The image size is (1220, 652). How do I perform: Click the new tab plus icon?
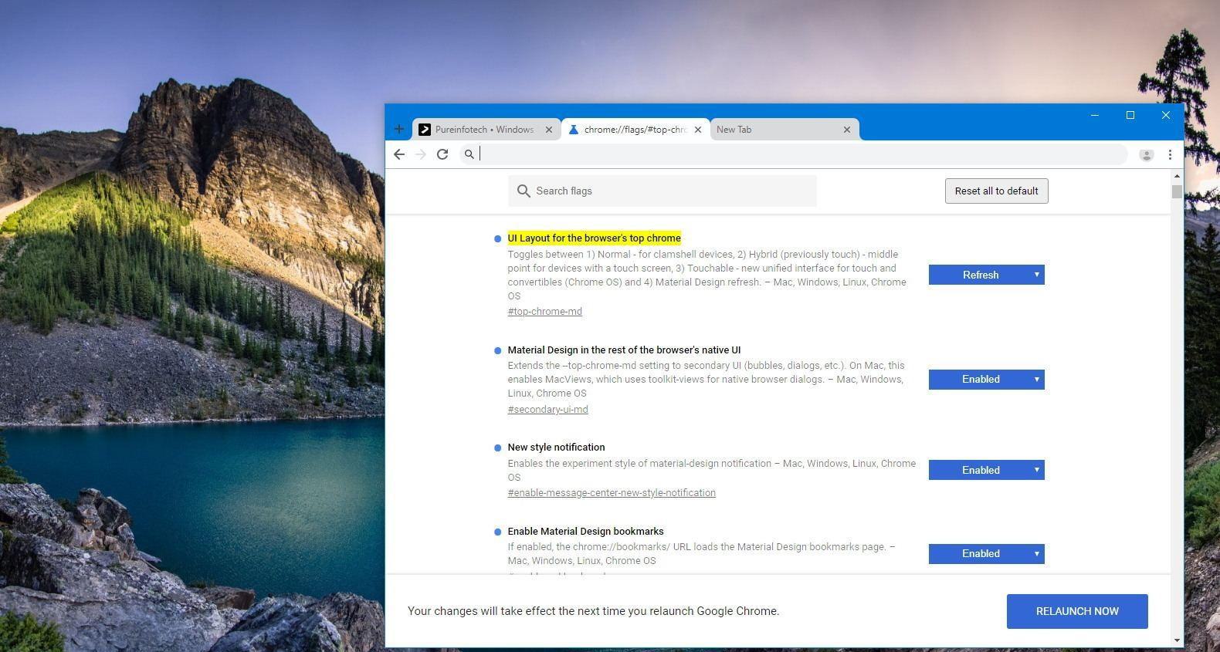coord(399,130)
